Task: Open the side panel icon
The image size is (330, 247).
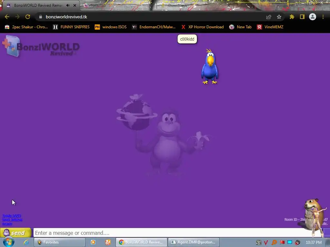Action: [x=302, y=17]
